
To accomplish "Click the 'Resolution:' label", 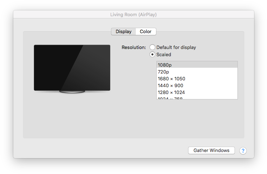I will [x=134, y=48].
